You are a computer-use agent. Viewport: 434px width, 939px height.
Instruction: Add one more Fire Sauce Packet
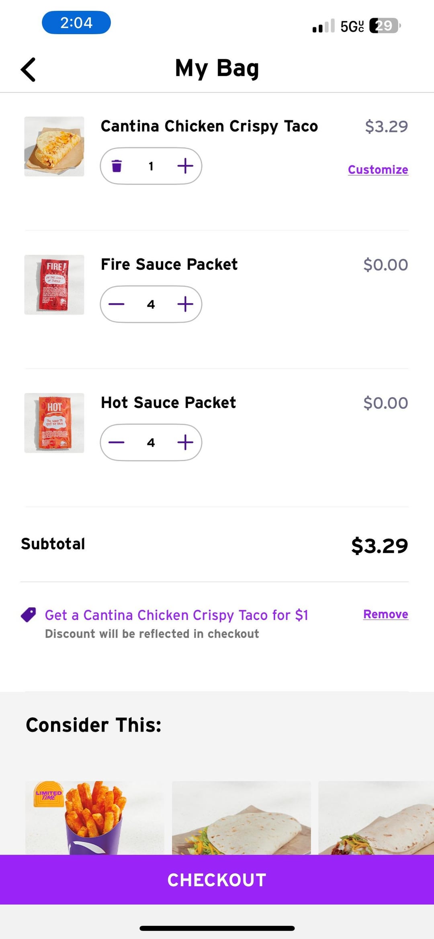coord(185,304)
